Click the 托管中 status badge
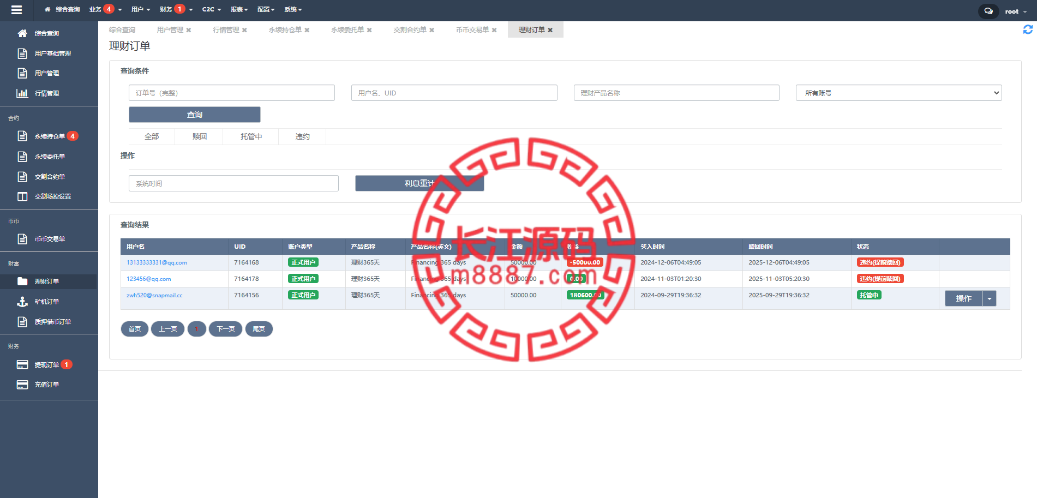The image size is (1037, 498). (x=870, y=295)
